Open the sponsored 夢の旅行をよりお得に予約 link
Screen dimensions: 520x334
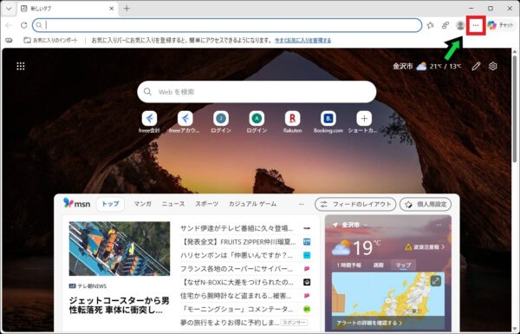230,323
